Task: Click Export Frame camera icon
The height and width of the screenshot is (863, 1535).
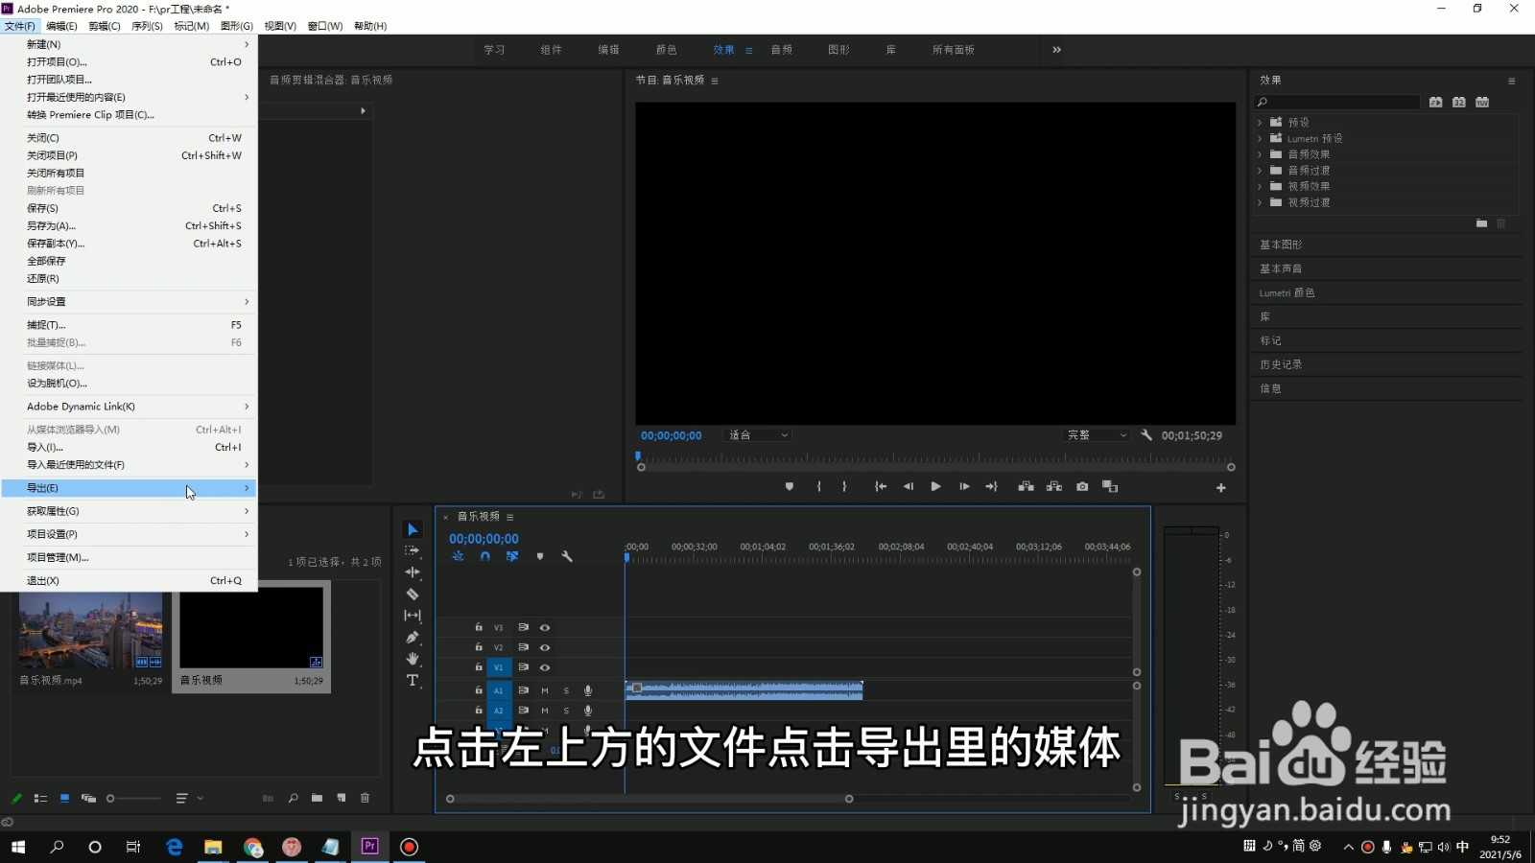Action: [1082, 487]
